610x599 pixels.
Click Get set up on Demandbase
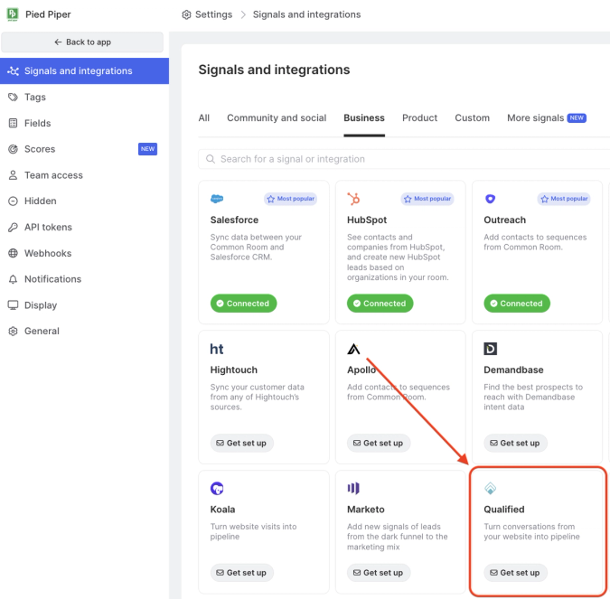tap(515, 443)
